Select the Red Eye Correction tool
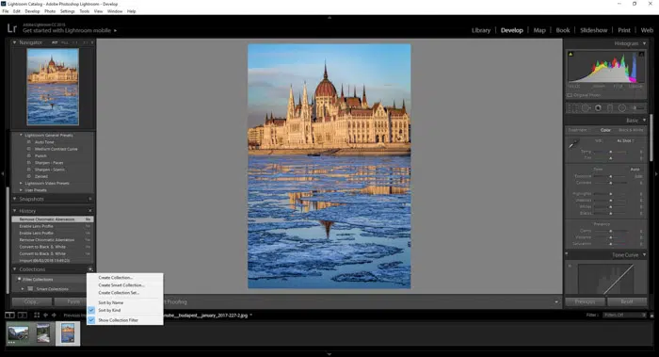 pyautogui.click(x=598, y=108)
